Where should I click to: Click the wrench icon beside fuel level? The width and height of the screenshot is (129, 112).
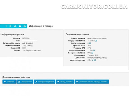pyautogui.click(x=93, y=60)
